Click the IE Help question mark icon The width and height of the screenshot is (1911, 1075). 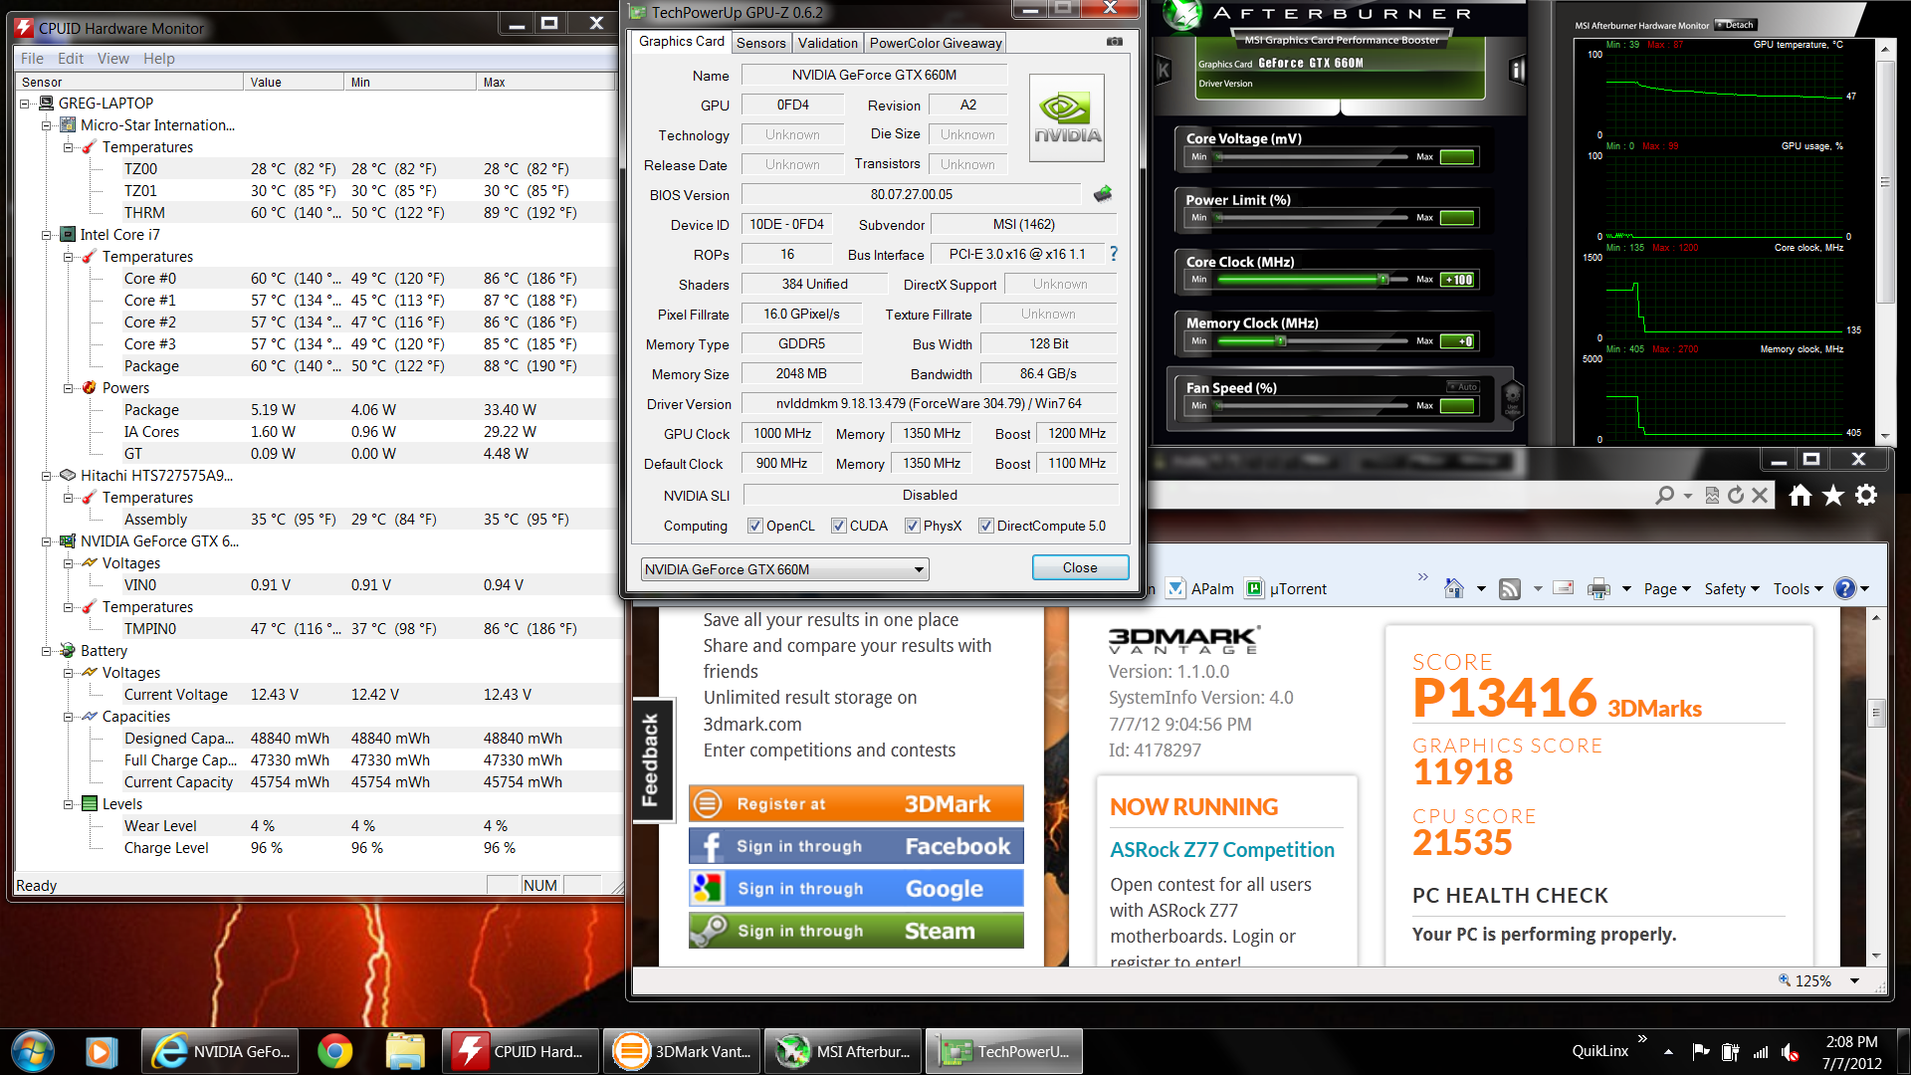1844,588
